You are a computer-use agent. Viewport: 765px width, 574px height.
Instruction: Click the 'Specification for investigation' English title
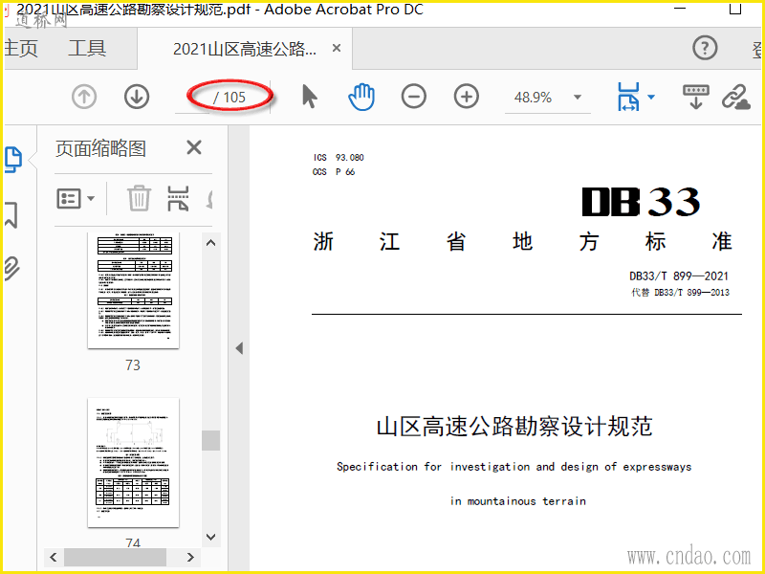pyautogui.click(x=514, y=467)
